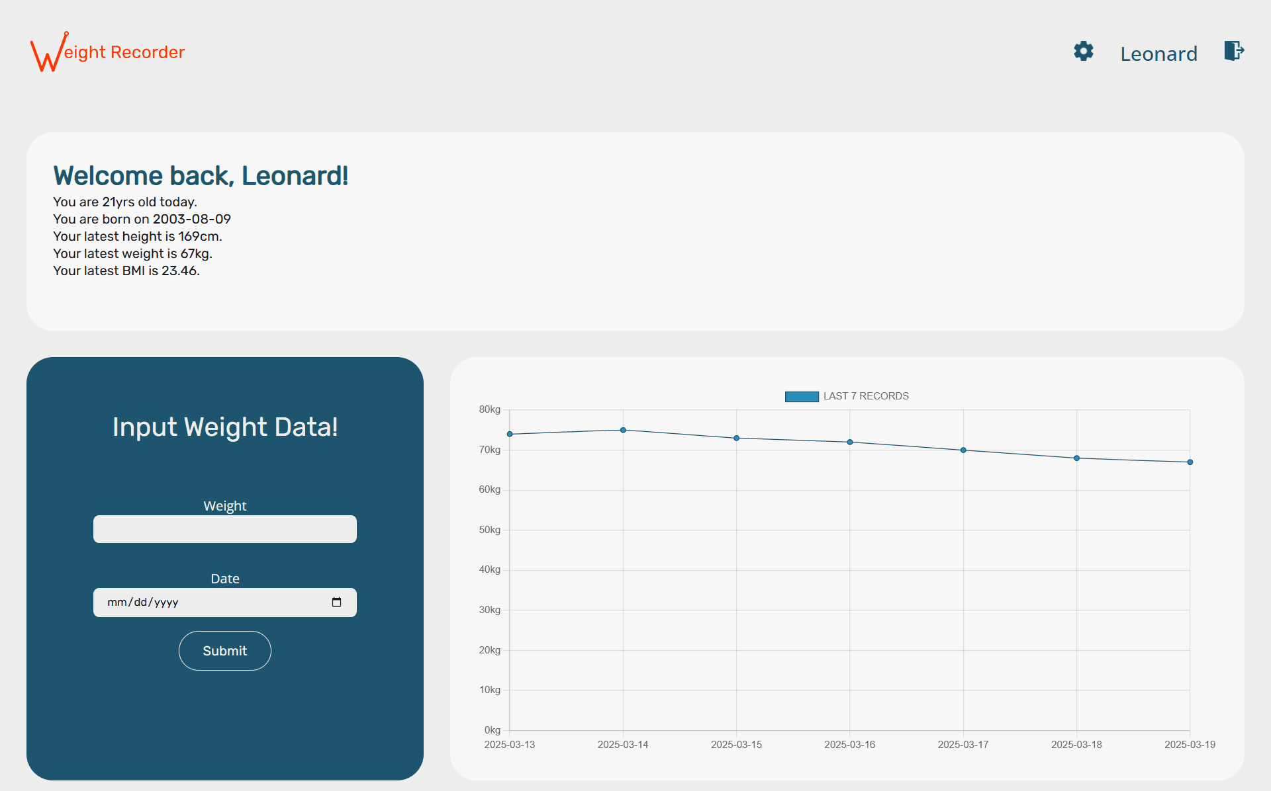Focus the Weight input field
This screenshot has width=1271, height=791.
[224, 528]
